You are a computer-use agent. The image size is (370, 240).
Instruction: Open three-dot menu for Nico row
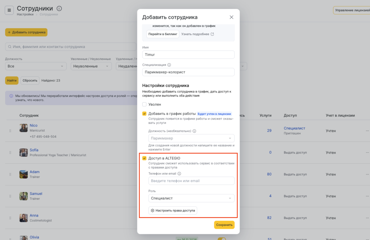click(367, 131)
